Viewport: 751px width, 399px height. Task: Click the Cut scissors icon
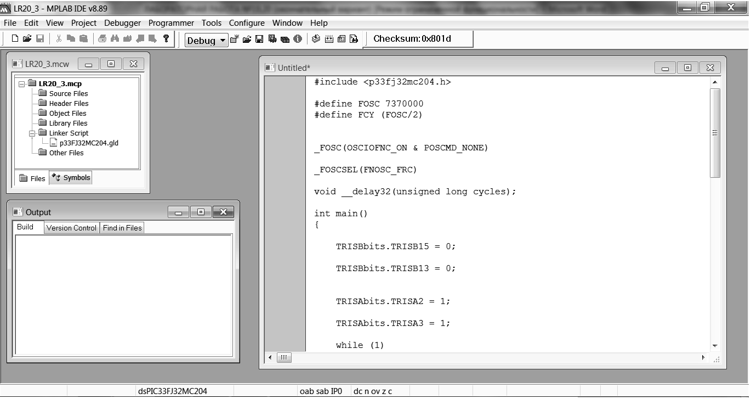59,38
